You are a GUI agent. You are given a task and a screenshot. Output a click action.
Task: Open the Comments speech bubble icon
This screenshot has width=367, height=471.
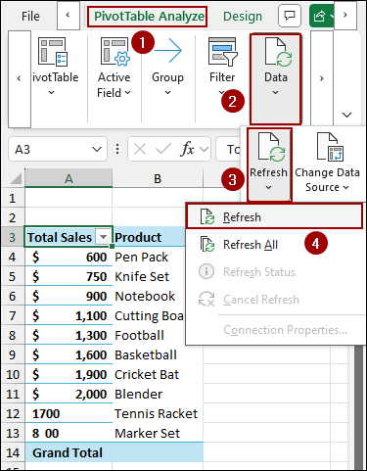coord(290,16)
